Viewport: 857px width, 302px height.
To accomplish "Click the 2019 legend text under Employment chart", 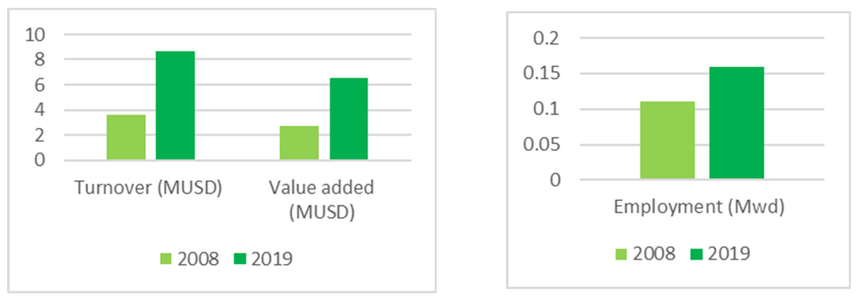I will pyautogui.click(x=729, y=254).
